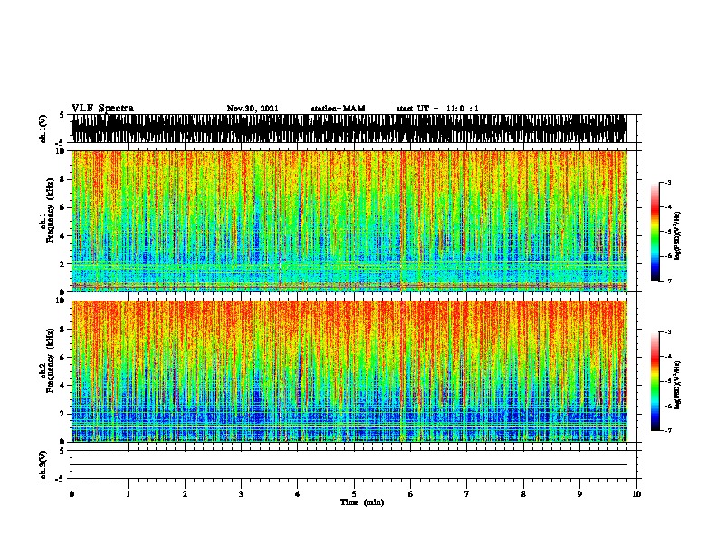Click the "station=MAM" header label
The height and width of the screenshot is (554, 717).
(338, 109)
